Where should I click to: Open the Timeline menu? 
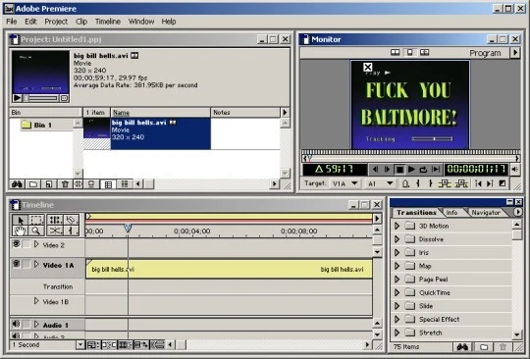point(108,22)
